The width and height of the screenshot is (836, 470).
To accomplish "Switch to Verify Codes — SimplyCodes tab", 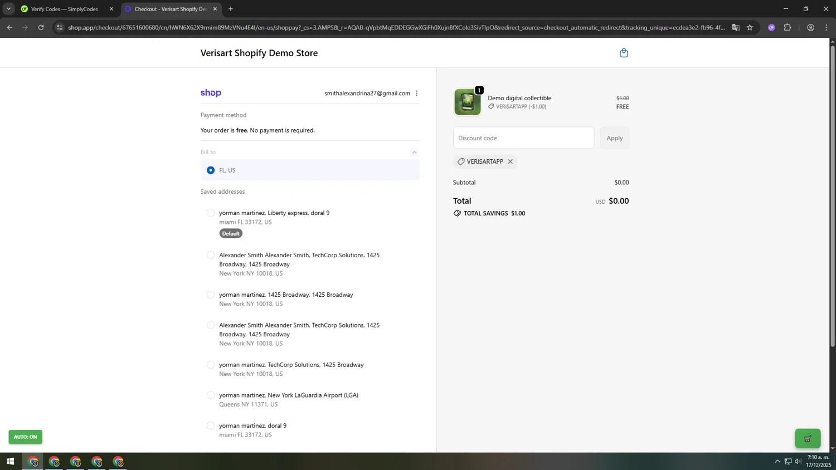I will click(66, 9).
